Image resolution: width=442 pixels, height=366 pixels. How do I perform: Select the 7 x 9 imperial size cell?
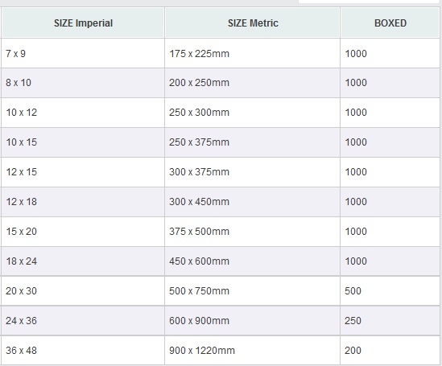coord(83,53)
